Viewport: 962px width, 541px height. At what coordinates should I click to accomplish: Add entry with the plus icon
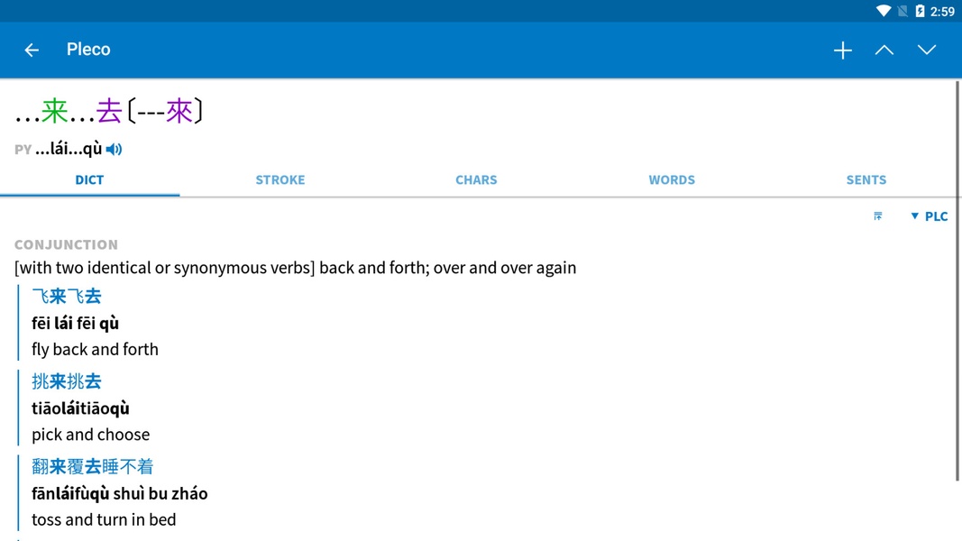coord(843,50)
